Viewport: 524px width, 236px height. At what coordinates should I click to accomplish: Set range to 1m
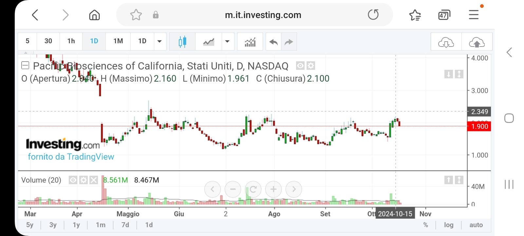tap(101, 225)
